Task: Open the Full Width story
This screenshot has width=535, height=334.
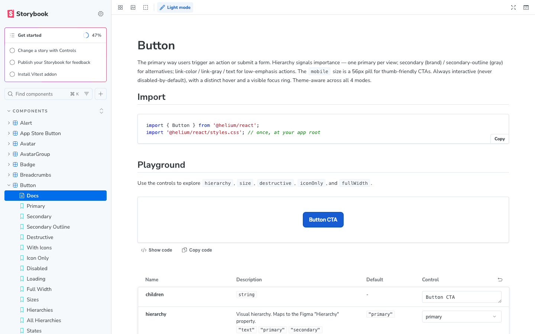Action: [39, 289]
